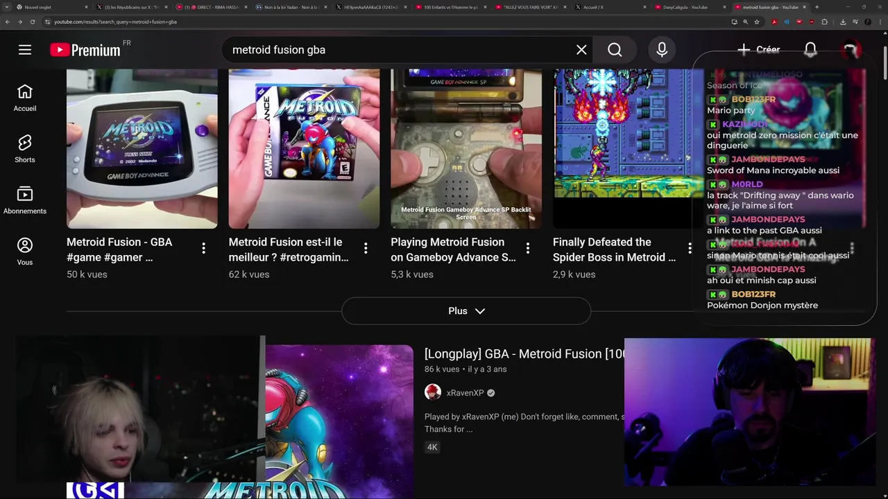Switch to 'ALLEZ VOUS FAIRE VOIR' tab

[530, 7]
